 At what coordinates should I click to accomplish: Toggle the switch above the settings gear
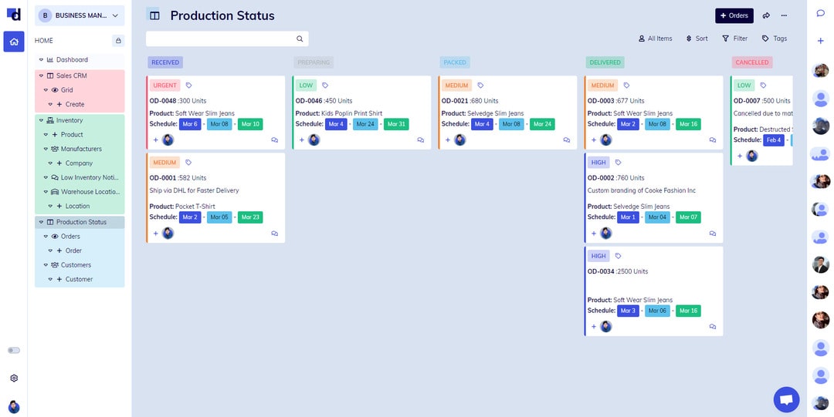[14, 350]
